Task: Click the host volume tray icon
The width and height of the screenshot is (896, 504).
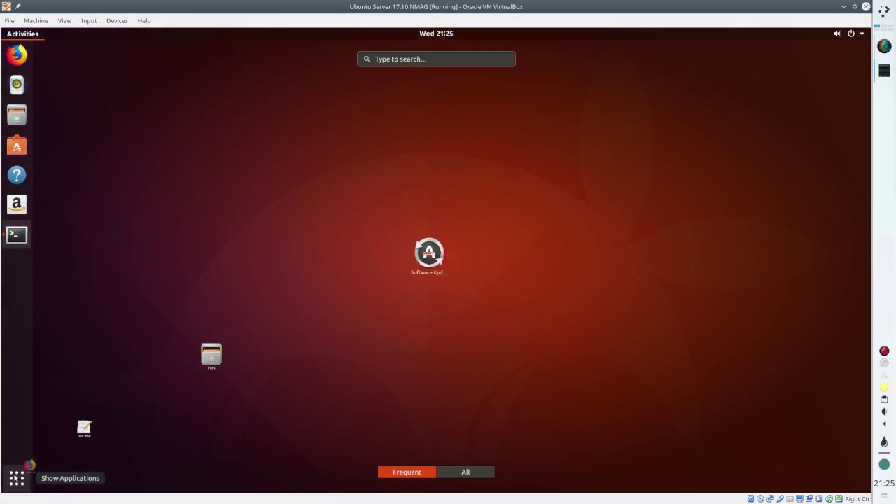Action: coord(884,412)
